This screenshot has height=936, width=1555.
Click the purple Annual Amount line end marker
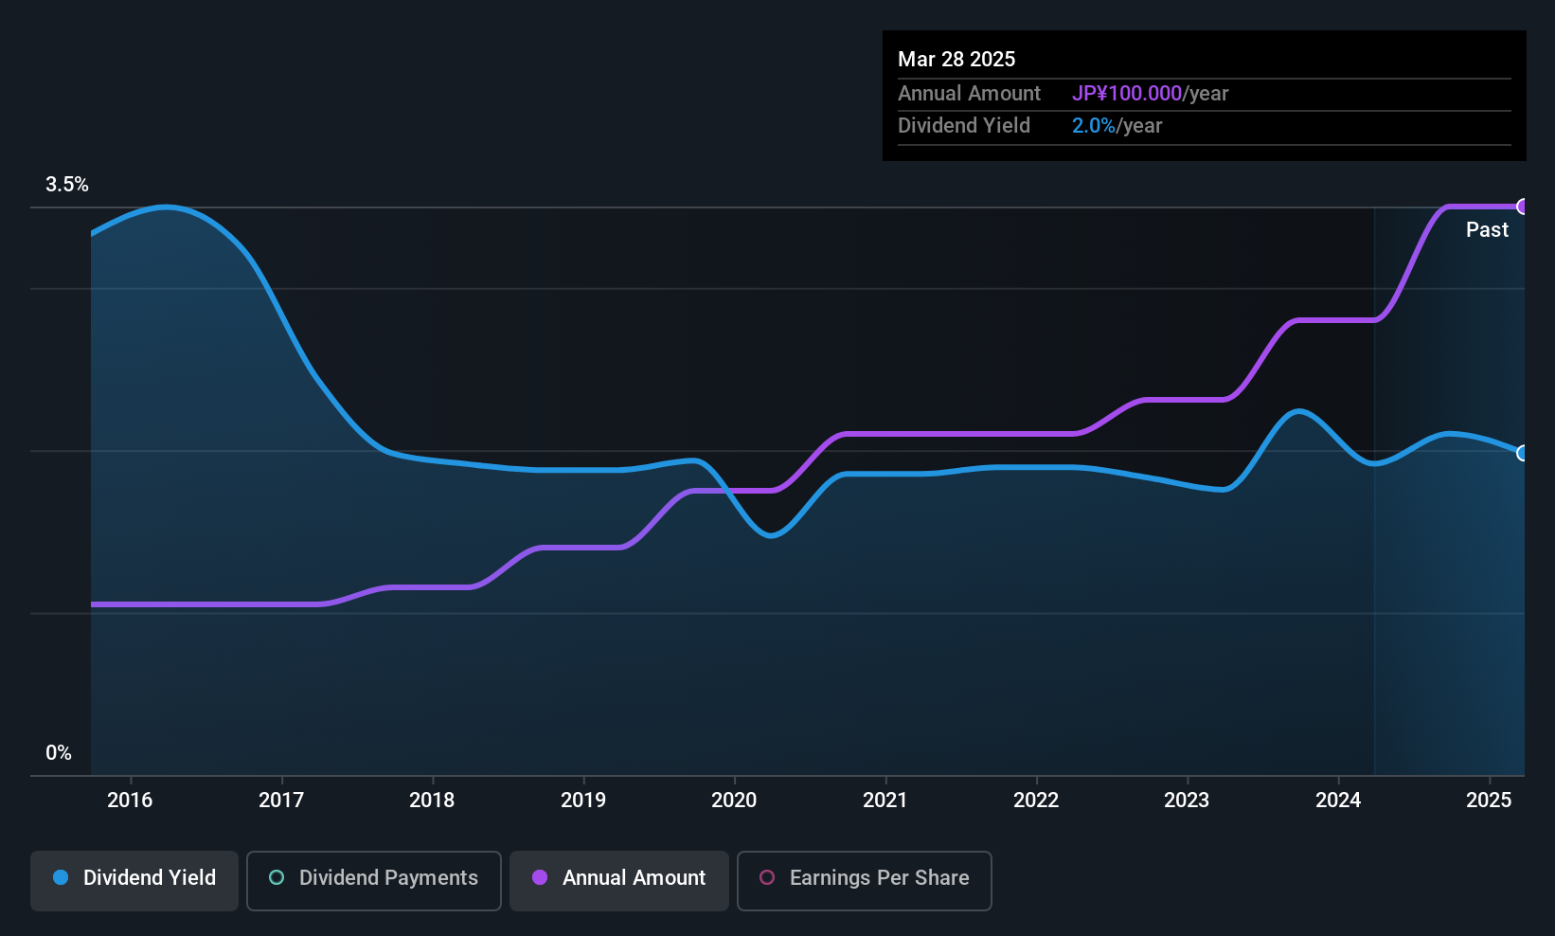tap(1523, 207)
